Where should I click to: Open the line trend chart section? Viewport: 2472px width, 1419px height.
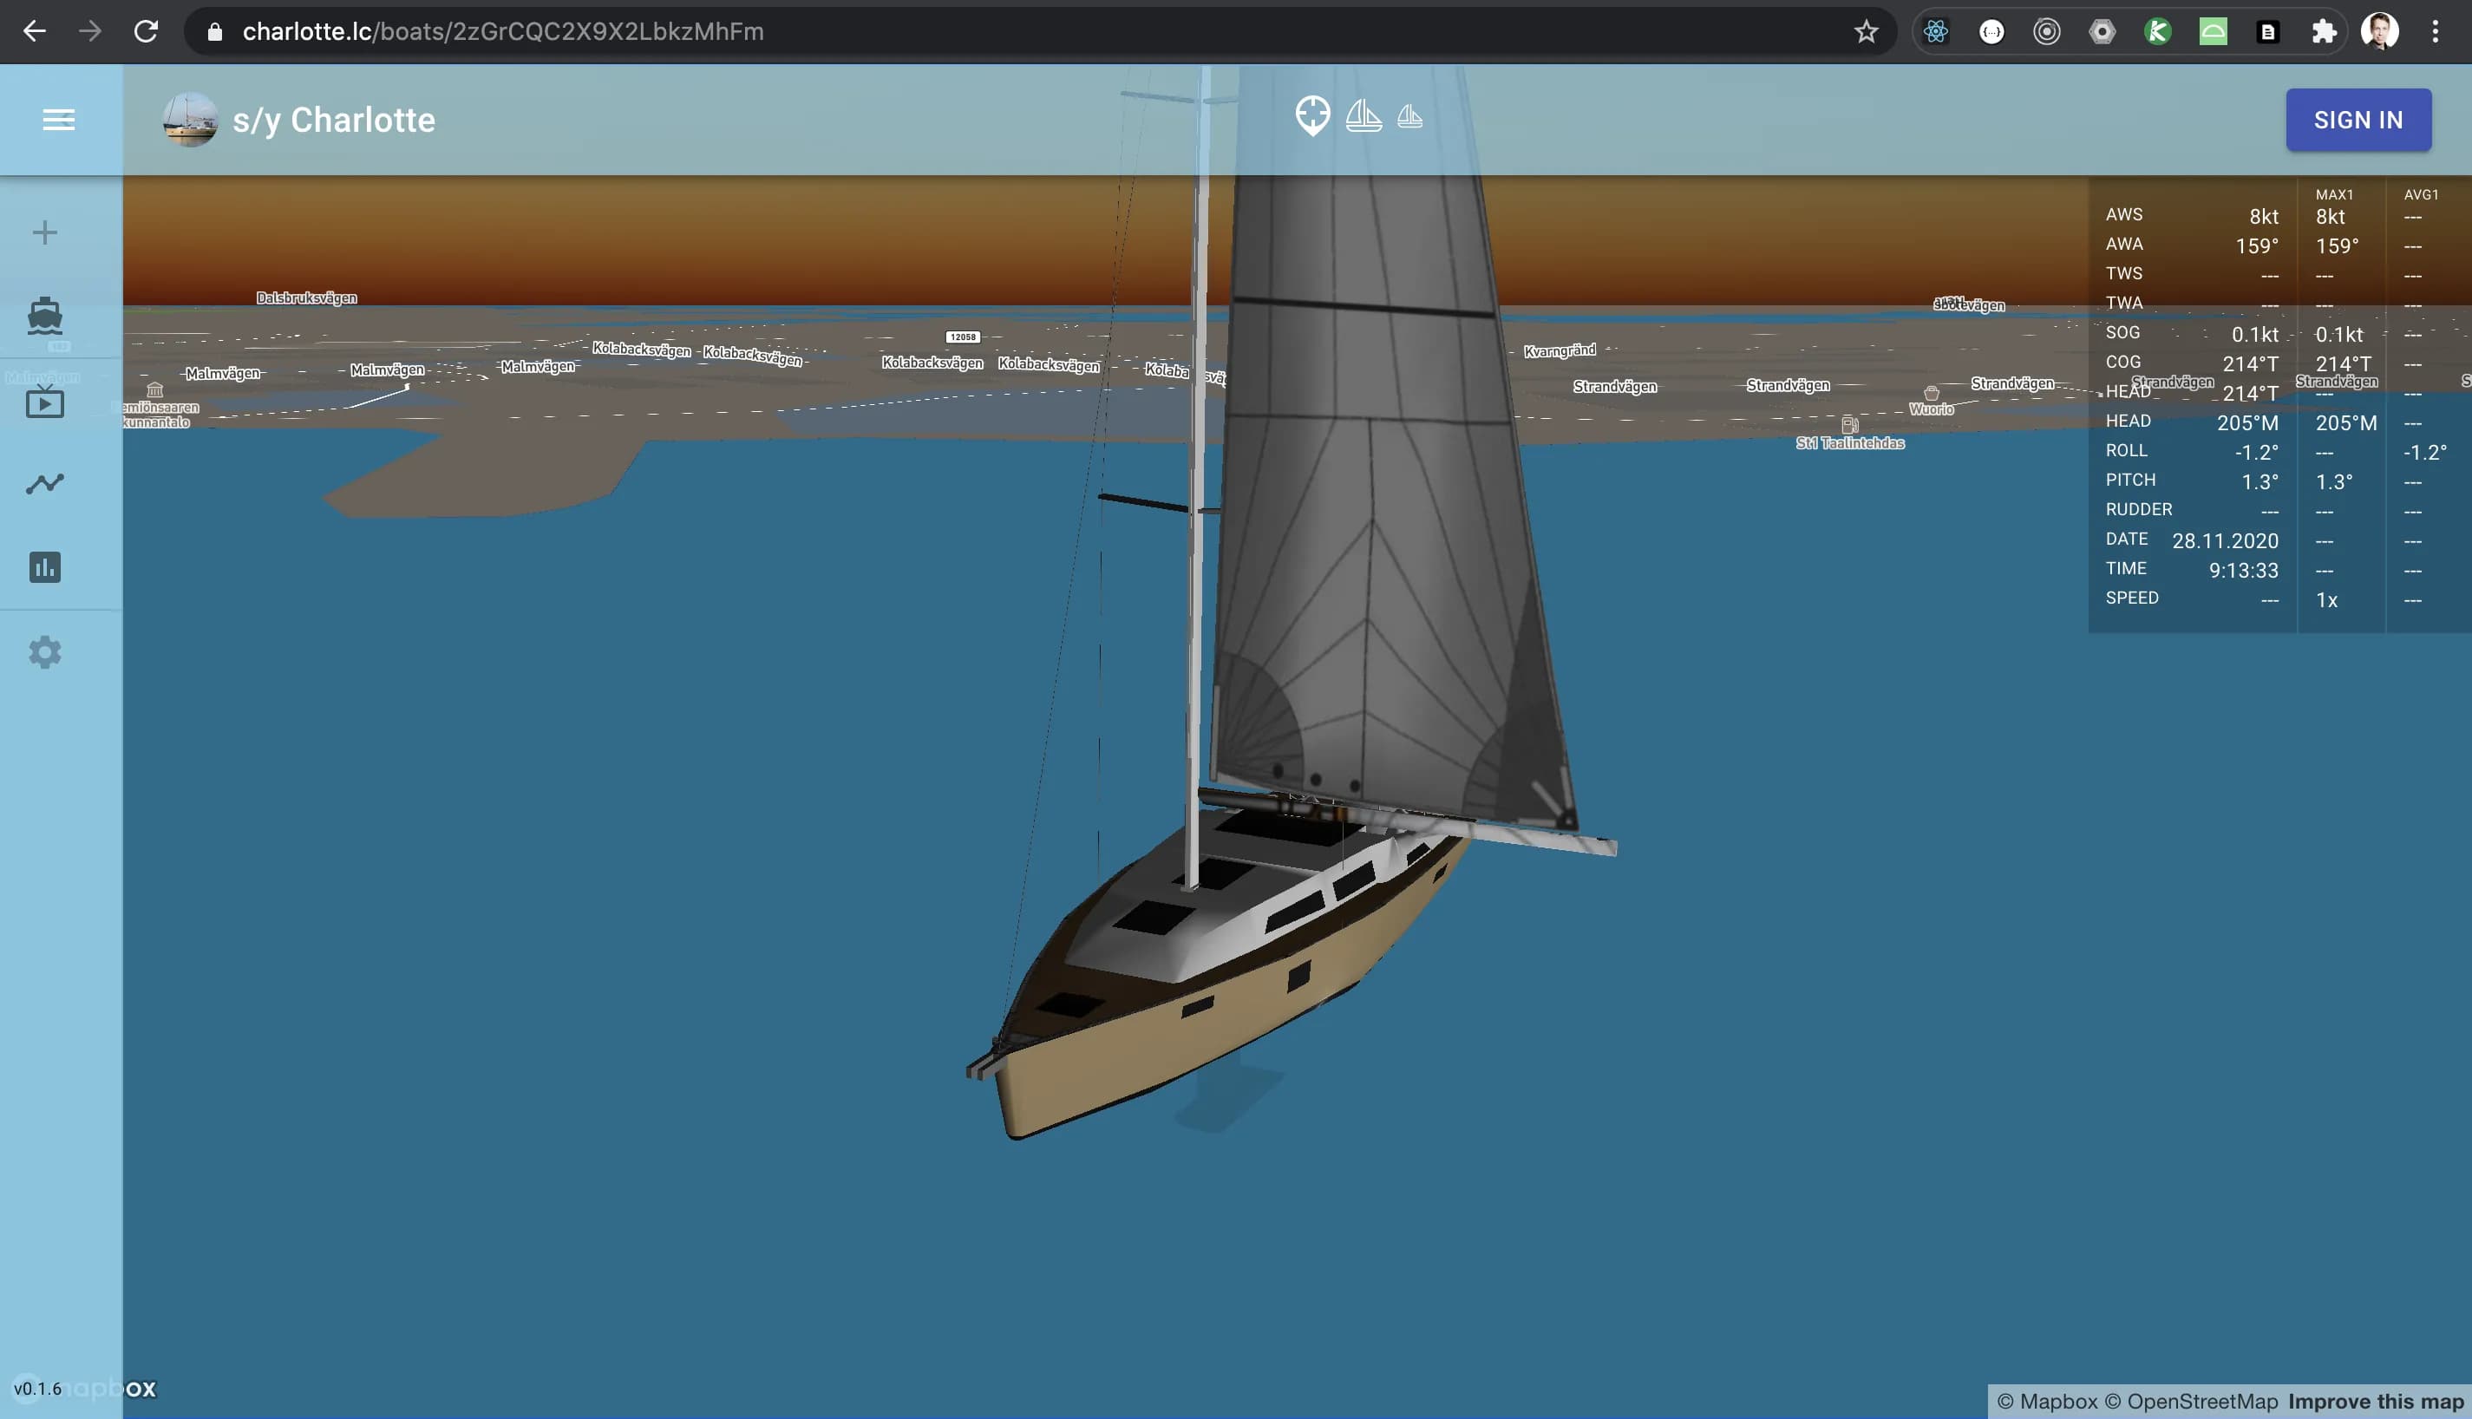(45, 483)
